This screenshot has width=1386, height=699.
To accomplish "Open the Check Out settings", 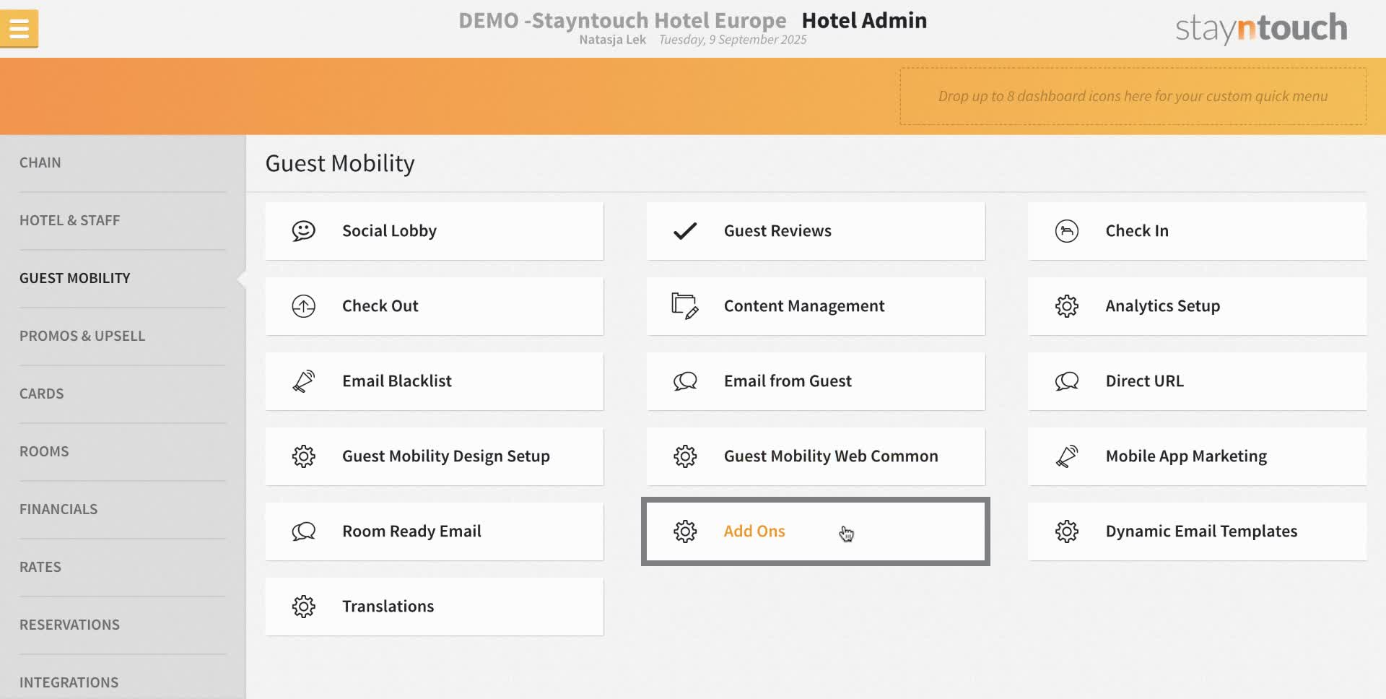I will 434,306.
